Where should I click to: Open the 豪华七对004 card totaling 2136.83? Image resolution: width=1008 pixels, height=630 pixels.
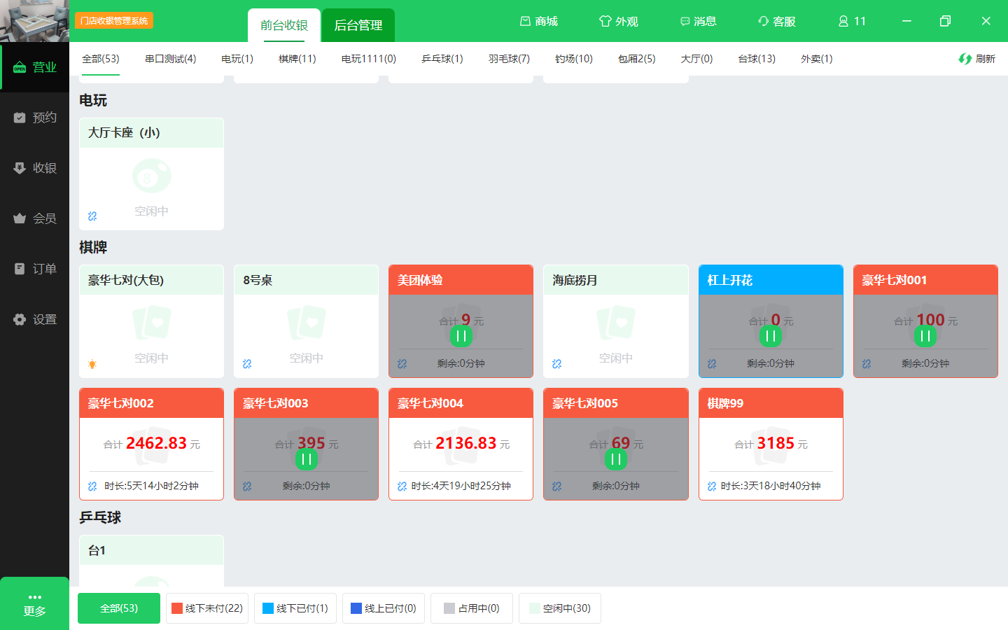pyautogui.click(x=461, y=444)
